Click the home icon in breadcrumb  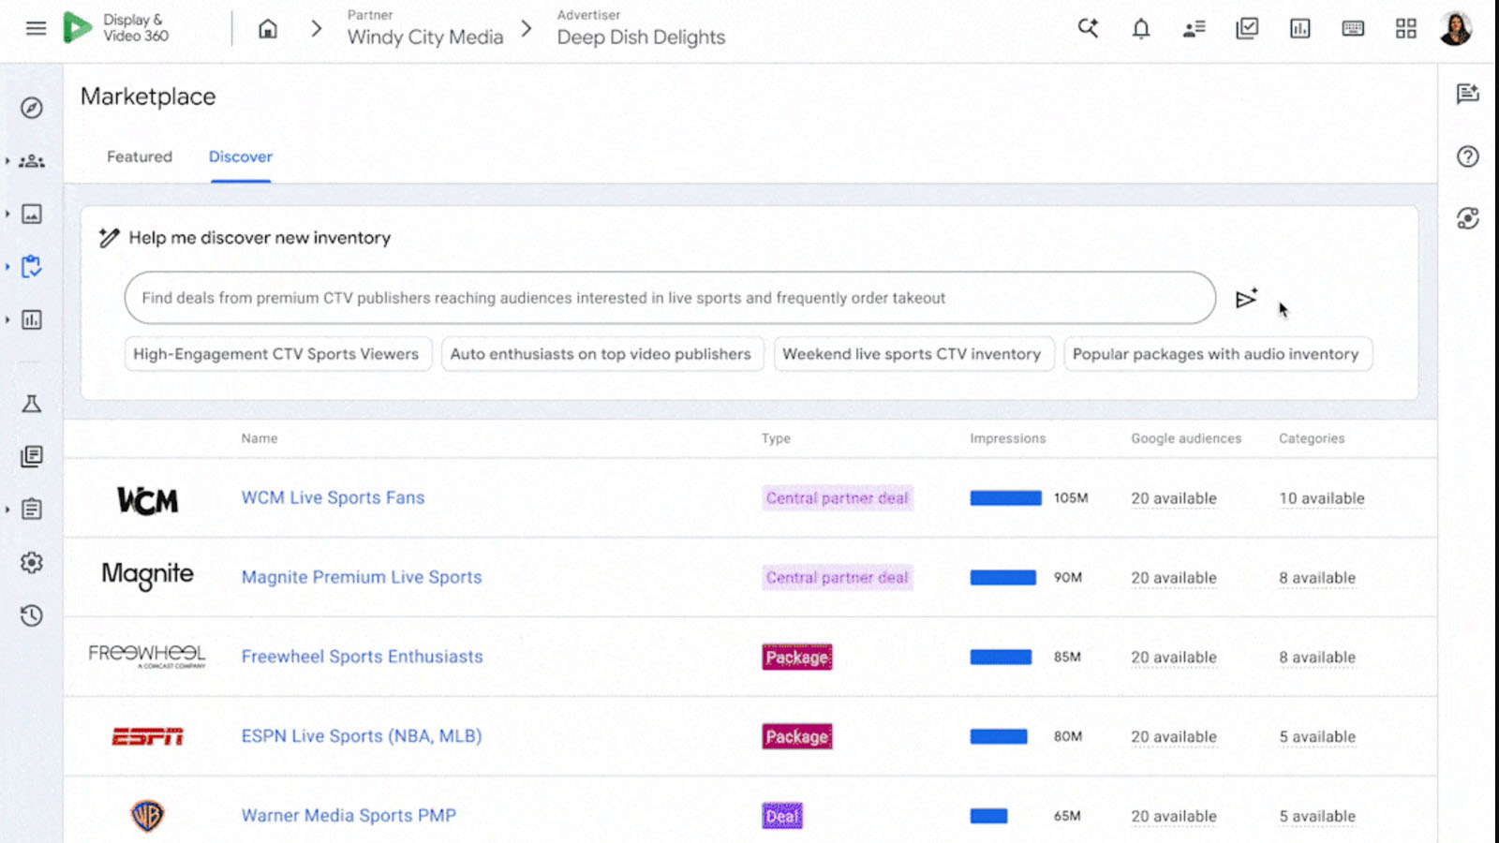(268, 29)
